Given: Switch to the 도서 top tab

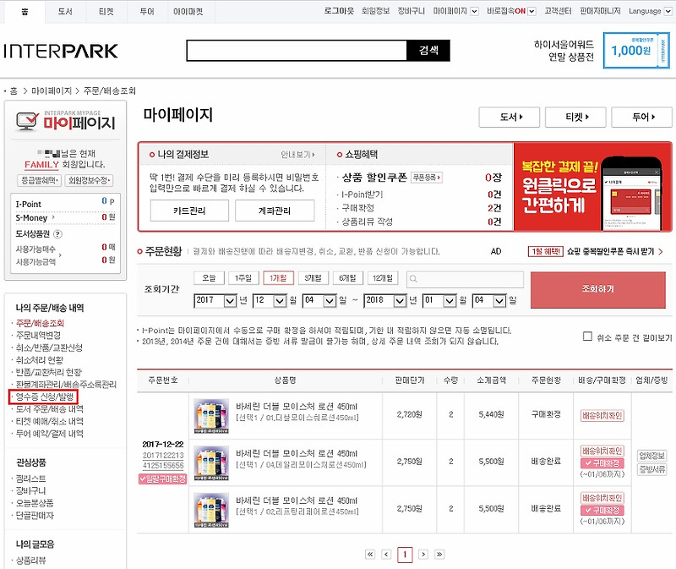Looking at the screenshot, I should click(65, 12).
